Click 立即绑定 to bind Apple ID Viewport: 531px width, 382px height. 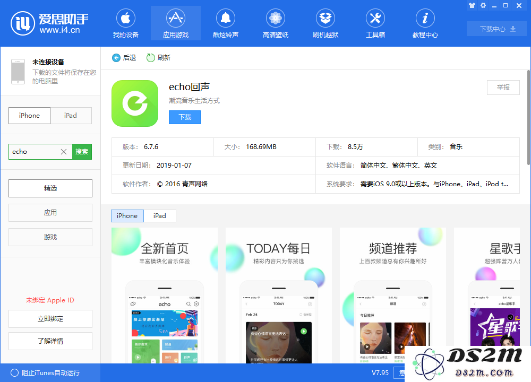[x=50, y=319]
